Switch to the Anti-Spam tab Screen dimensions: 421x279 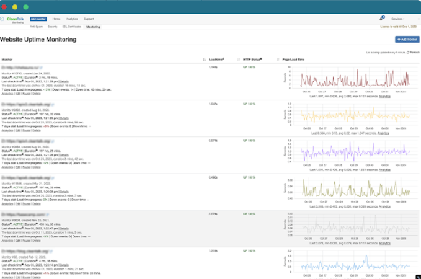[36, 27]
